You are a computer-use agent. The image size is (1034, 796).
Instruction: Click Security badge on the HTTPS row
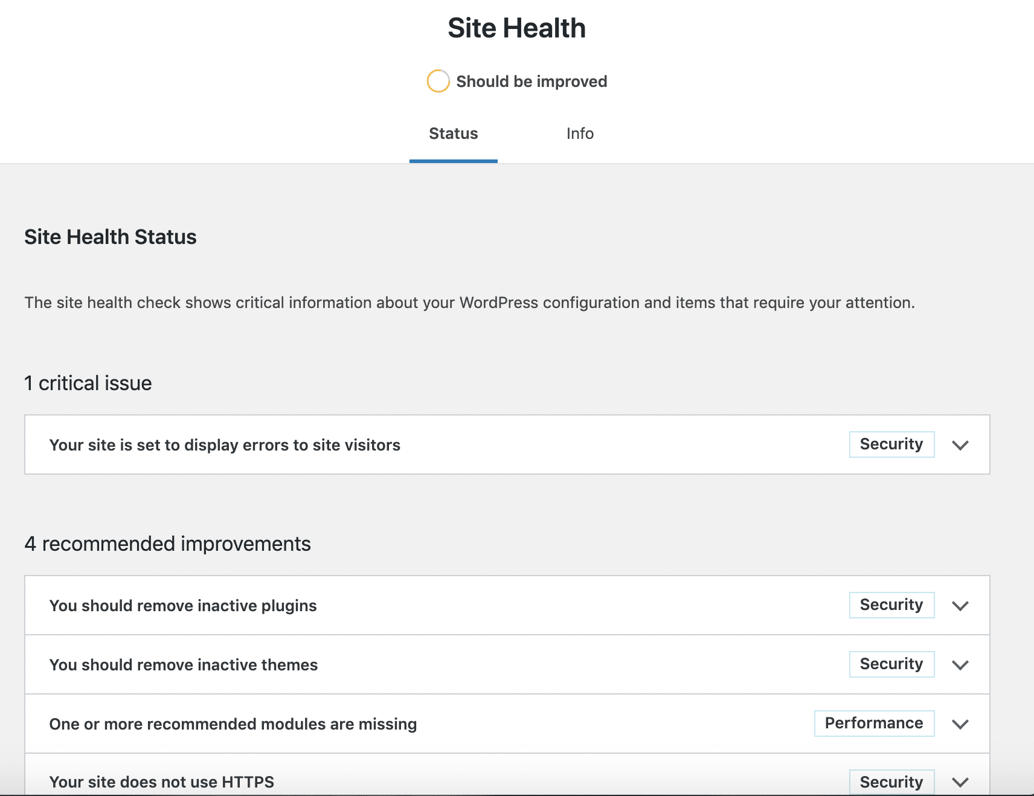891,782
